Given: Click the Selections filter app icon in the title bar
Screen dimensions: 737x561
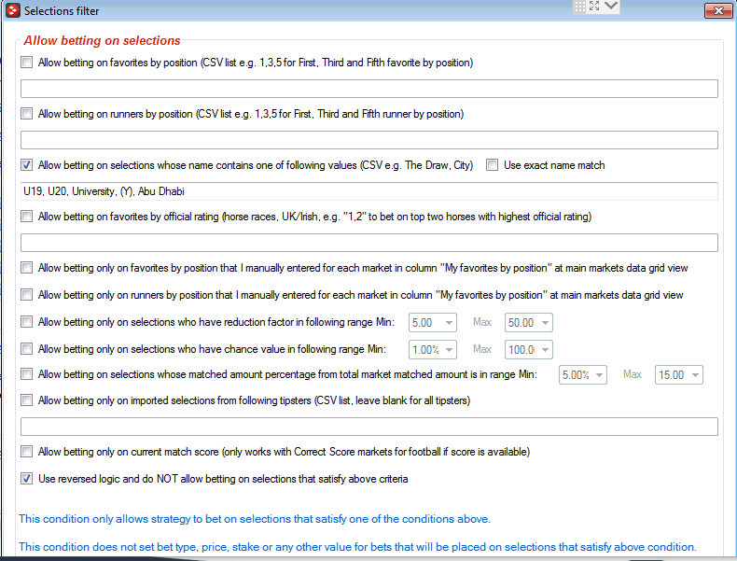Looking at the screenshot, I should point(13,10).
